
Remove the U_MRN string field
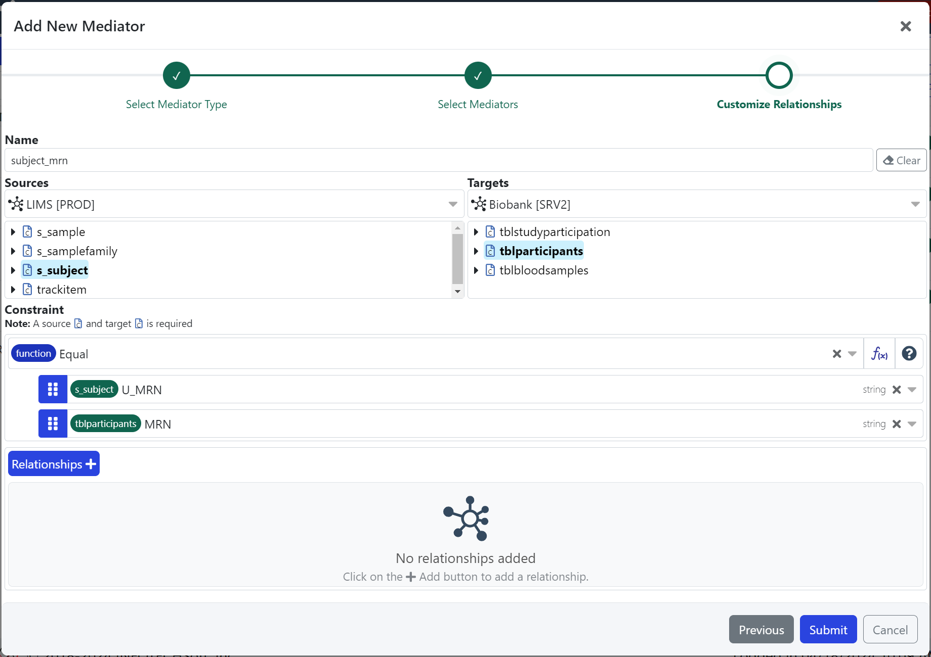(897, 390)
